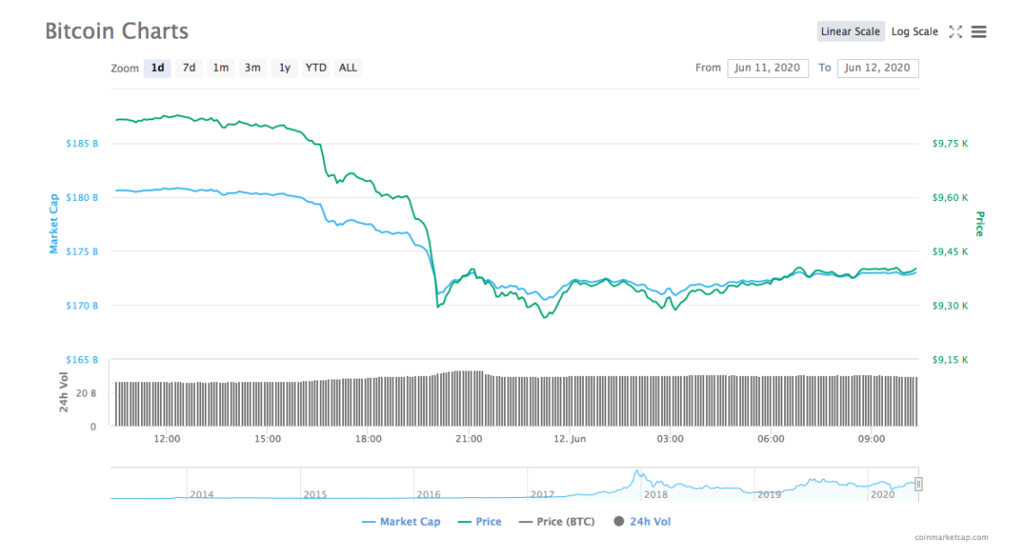This screenshot has height=558, width=1024.
Task: Click the 2018 region in mini-chart
Action: [654, 484]
